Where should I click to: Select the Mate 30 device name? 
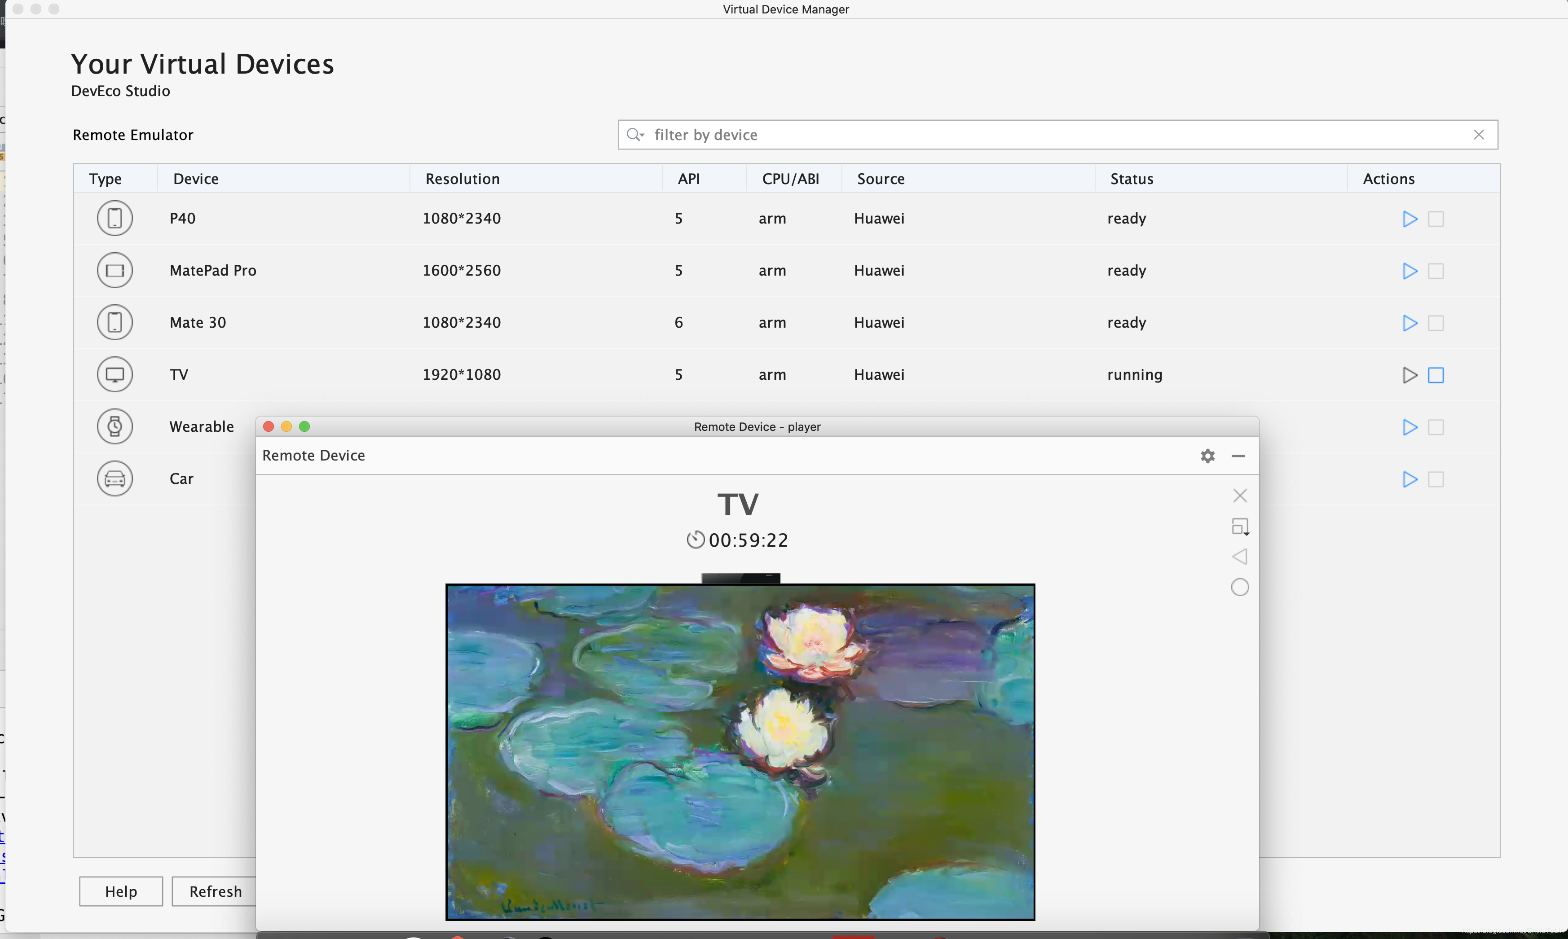point(198,322)
